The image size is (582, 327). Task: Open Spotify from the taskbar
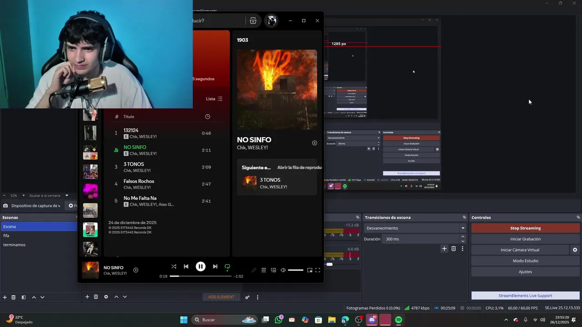coord(398,320)
